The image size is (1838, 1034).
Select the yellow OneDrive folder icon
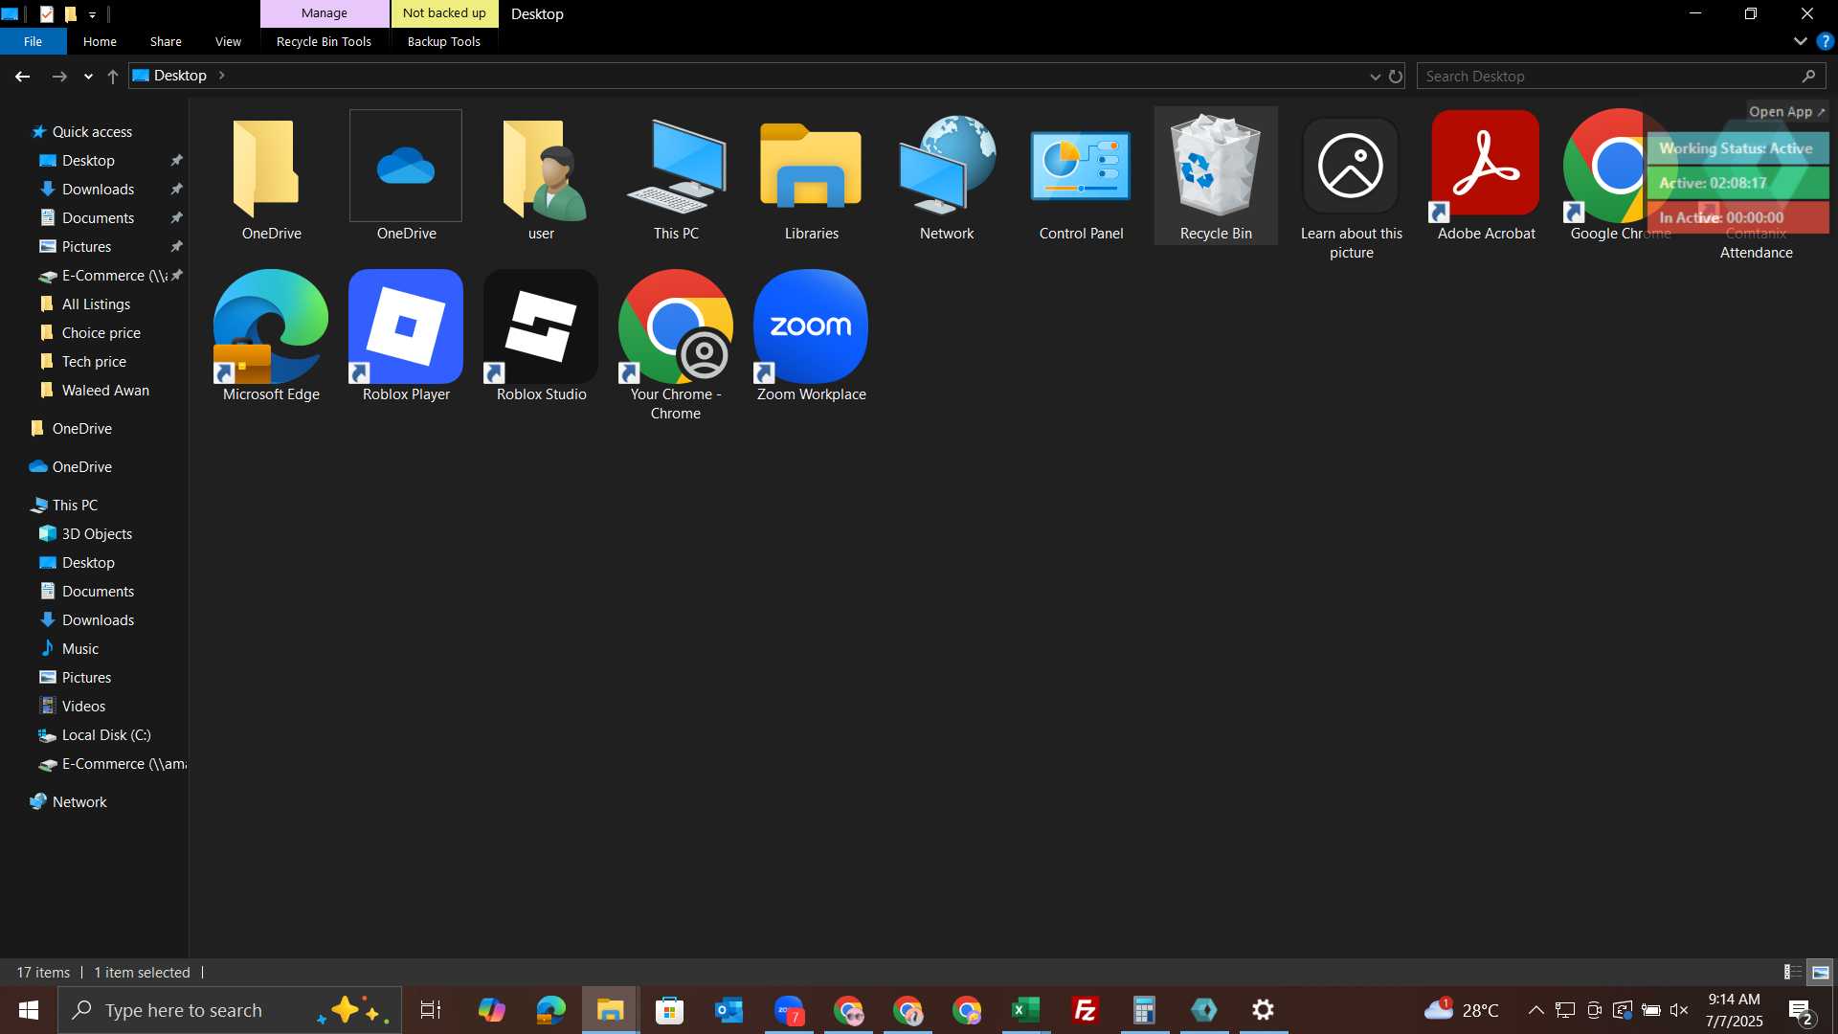coord(271,176)
